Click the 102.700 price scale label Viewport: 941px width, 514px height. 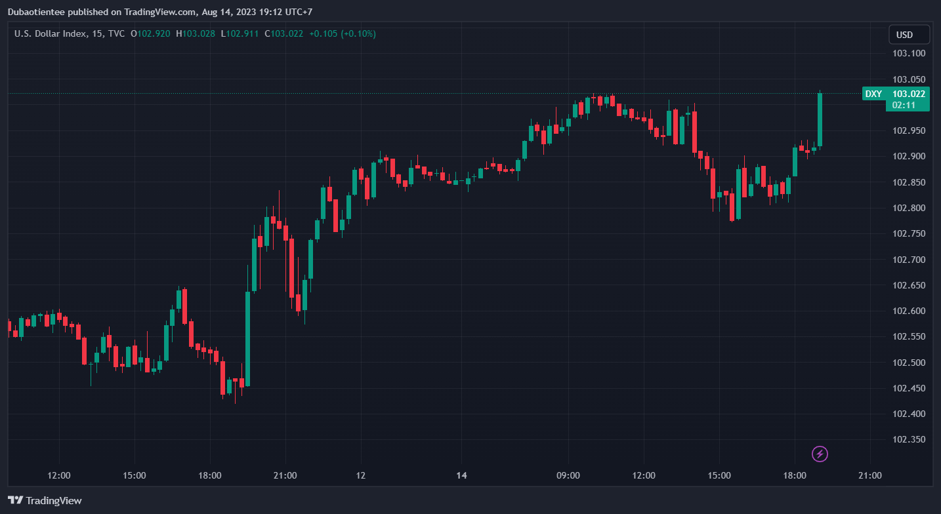click(909, 260)
